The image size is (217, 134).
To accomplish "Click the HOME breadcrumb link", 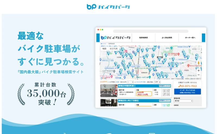I will click(x=103, y=44).
